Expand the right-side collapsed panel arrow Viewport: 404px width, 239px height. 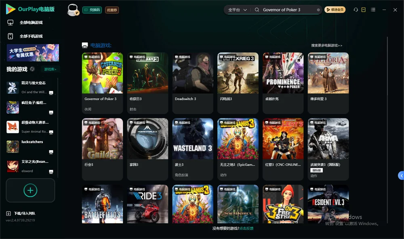pos(401,175)
